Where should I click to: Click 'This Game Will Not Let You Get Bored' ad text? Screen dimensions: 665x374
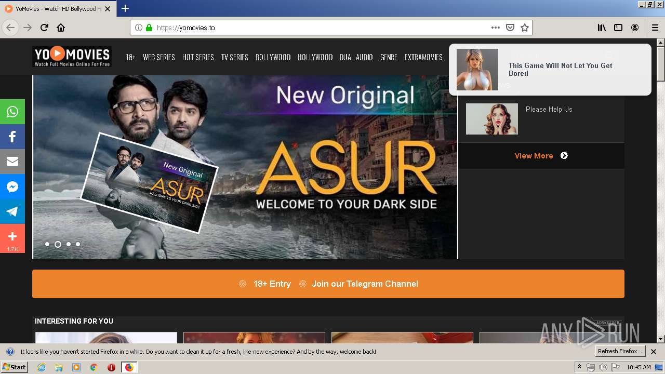[560, 70]
